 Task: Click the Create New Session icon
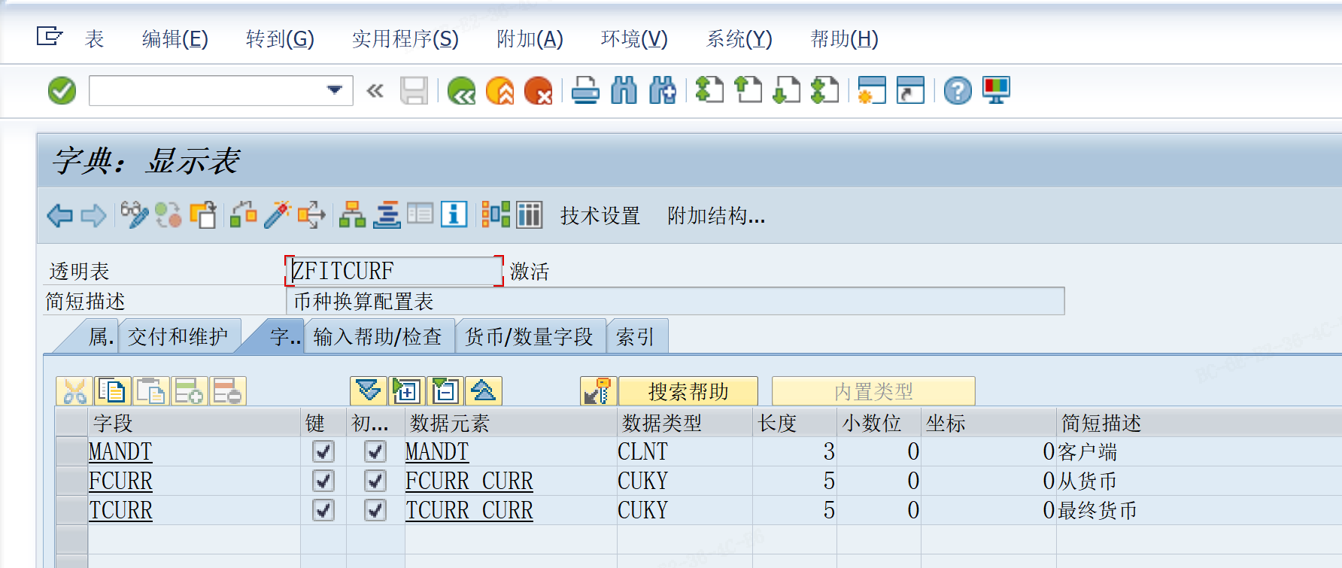[x=871, y=91]
